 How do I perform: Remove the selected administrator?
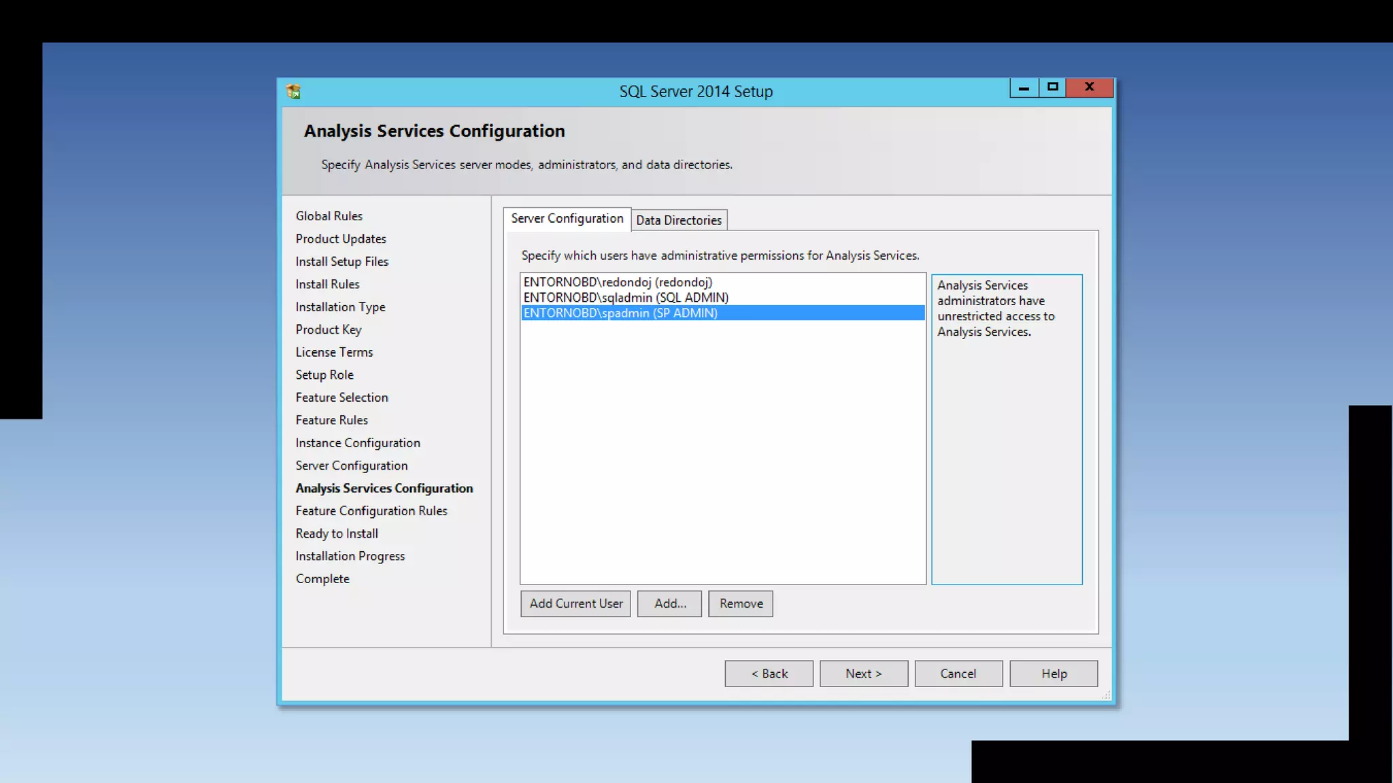coord(741,604)
